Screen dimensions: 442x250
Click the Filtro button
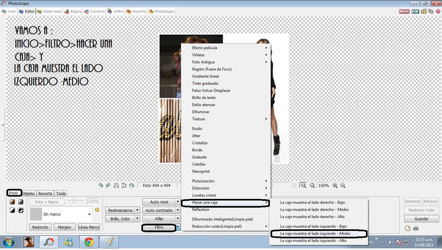click(x=159, y=227)
